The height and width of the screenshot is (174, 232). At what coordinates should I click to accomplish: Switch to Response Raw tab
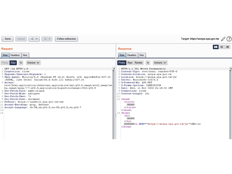[122, 55]
